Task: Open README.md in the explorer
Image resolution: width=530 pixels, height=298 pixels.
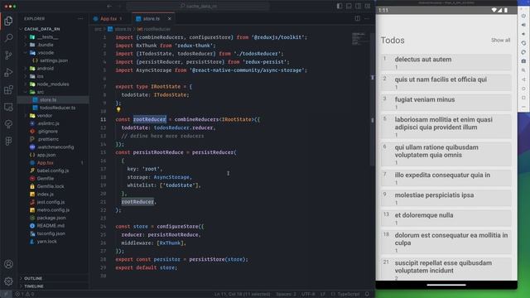Action: pos(51,226)
